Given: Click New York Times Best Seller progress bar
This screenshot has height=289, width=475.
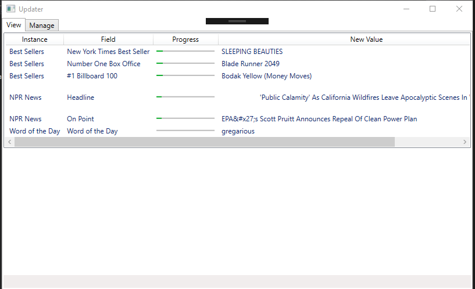Looking at the screenshot, I should (185, 51).
